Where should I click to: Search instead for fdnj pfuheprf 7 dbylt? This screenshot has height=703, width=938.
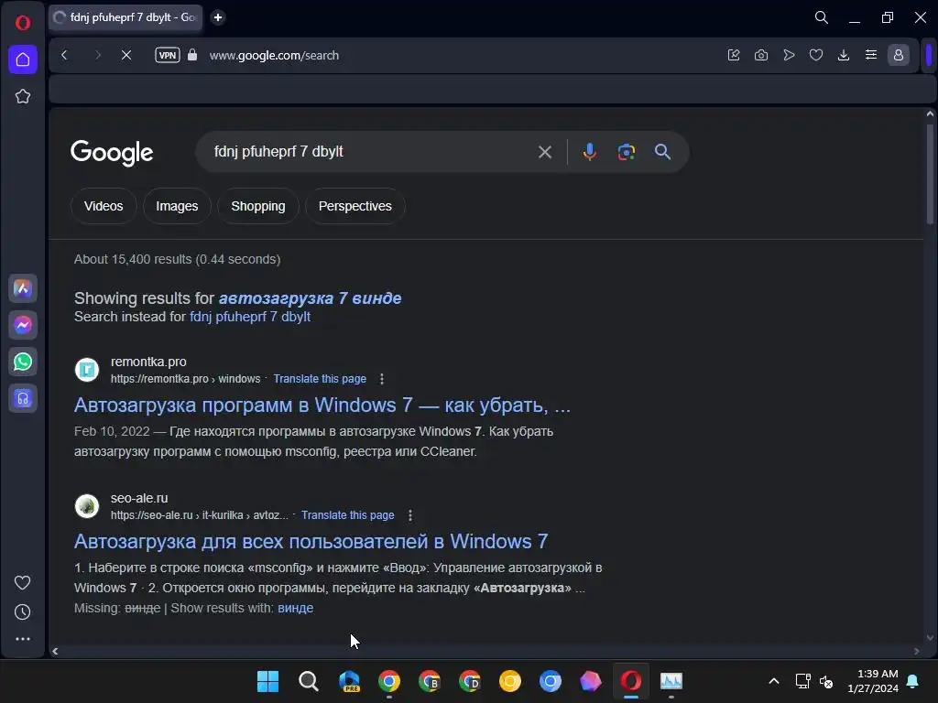250,317
